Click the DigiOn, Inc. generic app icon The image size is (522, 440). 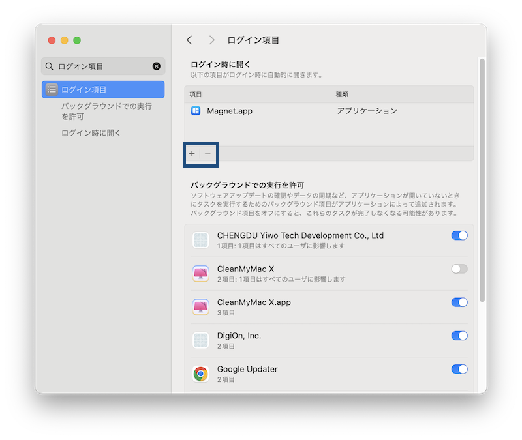[201, 340]
